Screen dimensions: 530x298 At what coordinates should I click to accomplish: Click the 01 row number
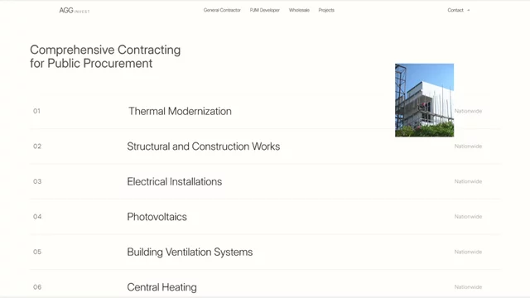36,111
